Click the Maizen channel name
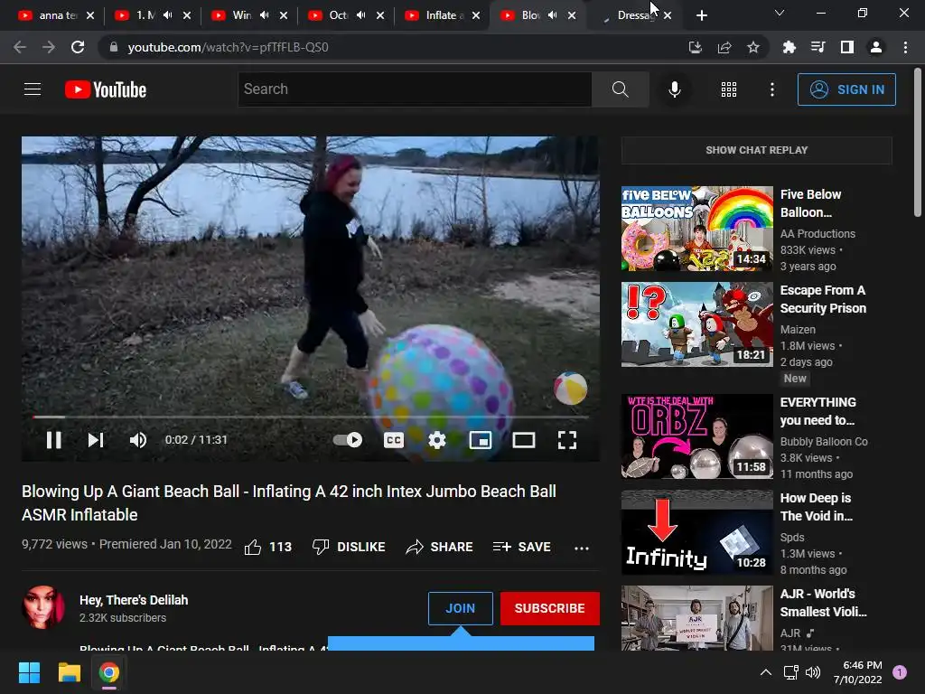 click(x=798, y=330)
